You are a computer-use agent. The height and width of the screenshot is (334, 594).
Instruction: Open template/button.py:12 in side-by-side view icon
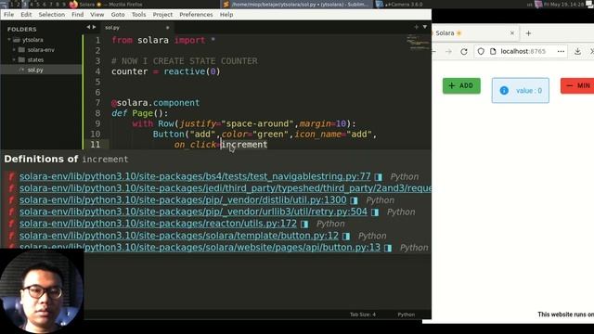[x=346, y=236]
